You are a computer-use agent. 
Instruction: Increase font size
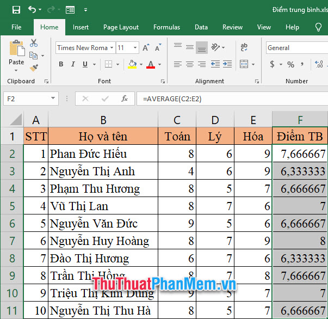click(146, 48)
